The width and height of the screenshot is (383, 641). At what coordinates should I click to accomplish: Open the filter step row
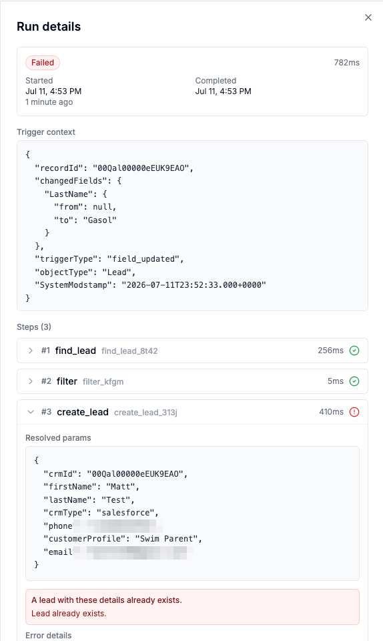coord(192,381)
